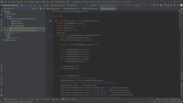Click the Sync Project with Gradle icon
This screenshot has width=183, height=103.
168,5
